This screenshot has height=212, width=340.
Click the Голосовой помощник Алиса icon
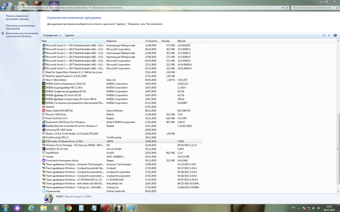(44, 161)
